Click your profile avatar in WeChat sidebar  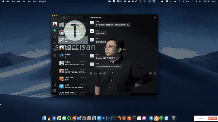[55, 24]
